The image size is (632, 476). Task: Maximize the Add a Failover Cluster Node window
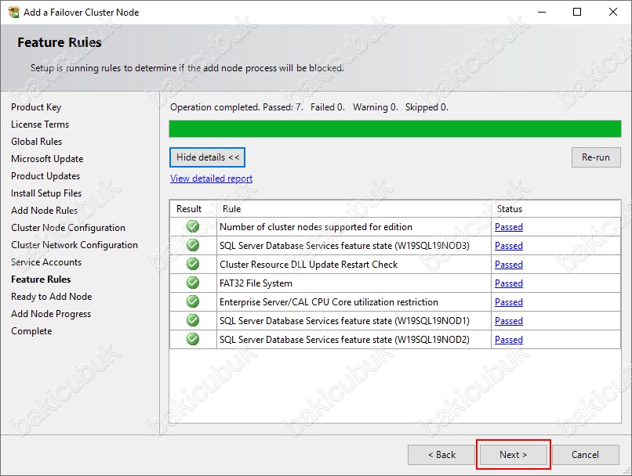(577, 12)
